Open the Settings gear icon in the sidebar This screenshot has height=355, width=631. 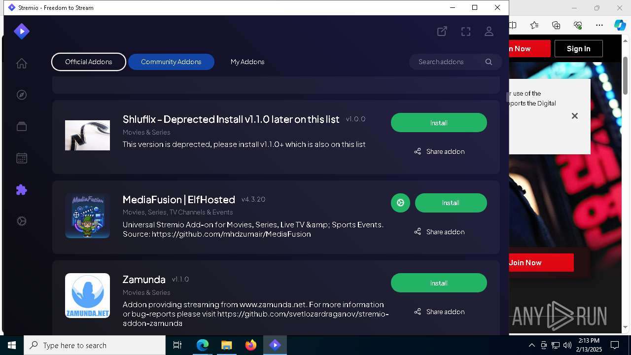(x=21, y=221)
